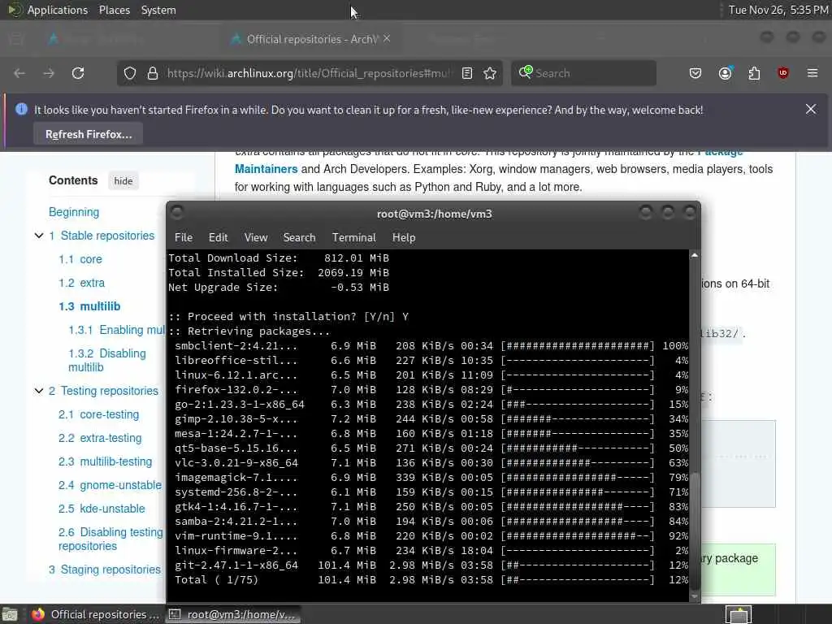
Task: Click the site padlock security icon
Action: (x=153, y=73)
